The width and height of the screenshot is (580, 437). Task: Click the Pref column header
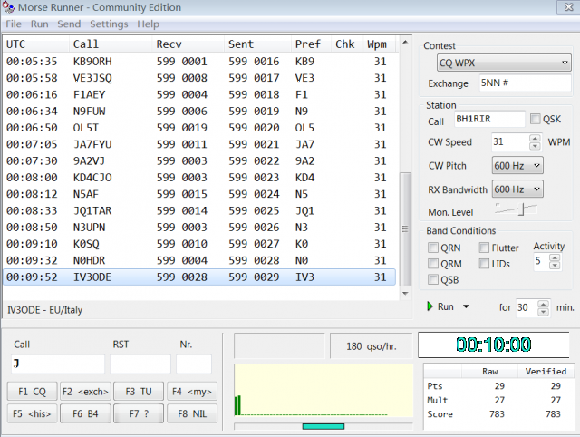311,44
